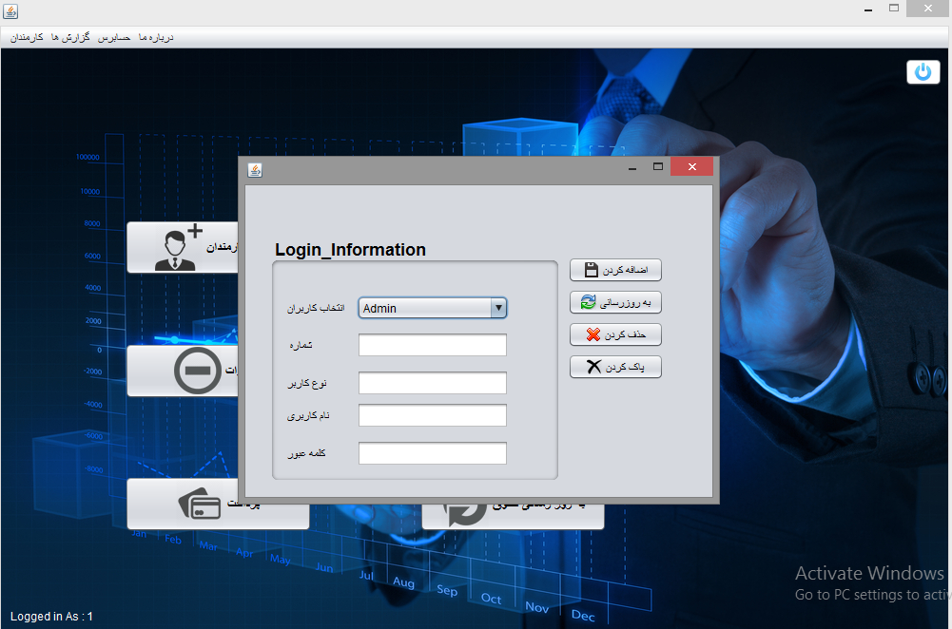Focus the شماره input field

pyautogui.click(x=432, y=345)
